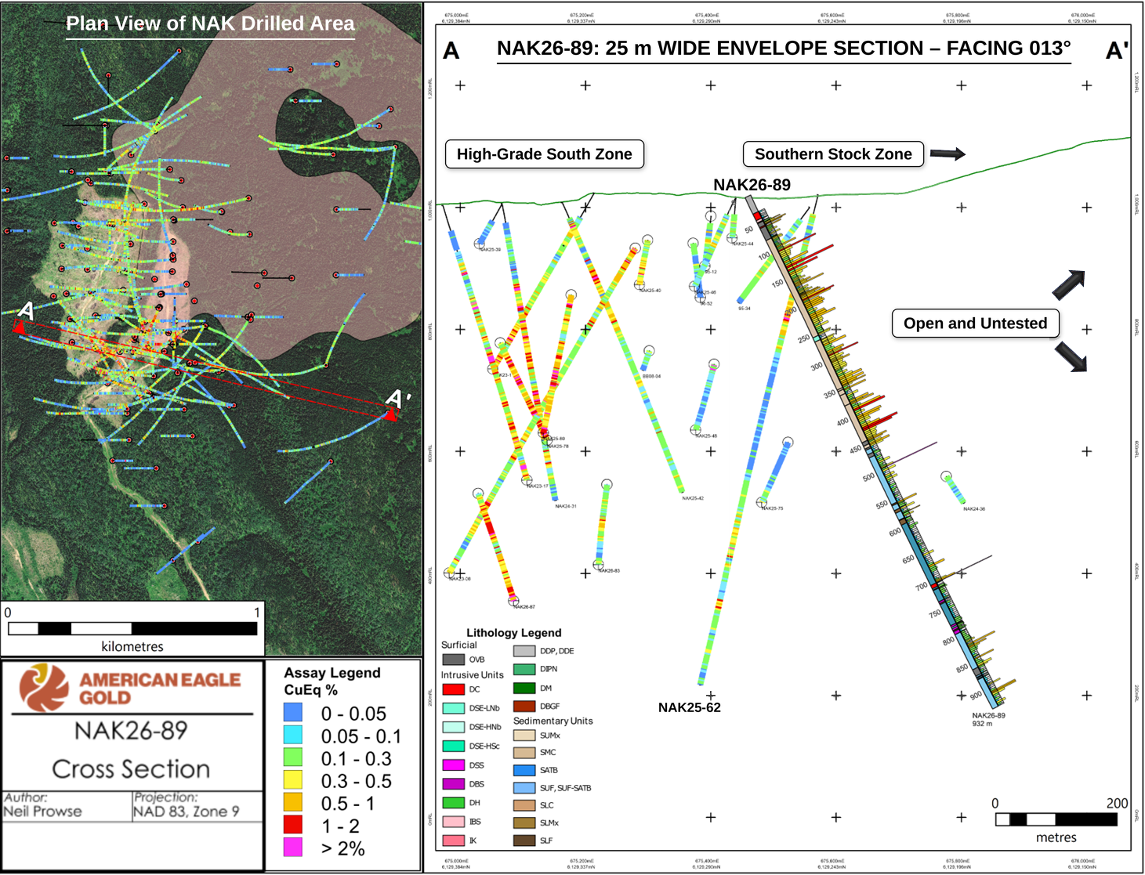Click the kilometres scale bar on plan view

pos(132,628)
